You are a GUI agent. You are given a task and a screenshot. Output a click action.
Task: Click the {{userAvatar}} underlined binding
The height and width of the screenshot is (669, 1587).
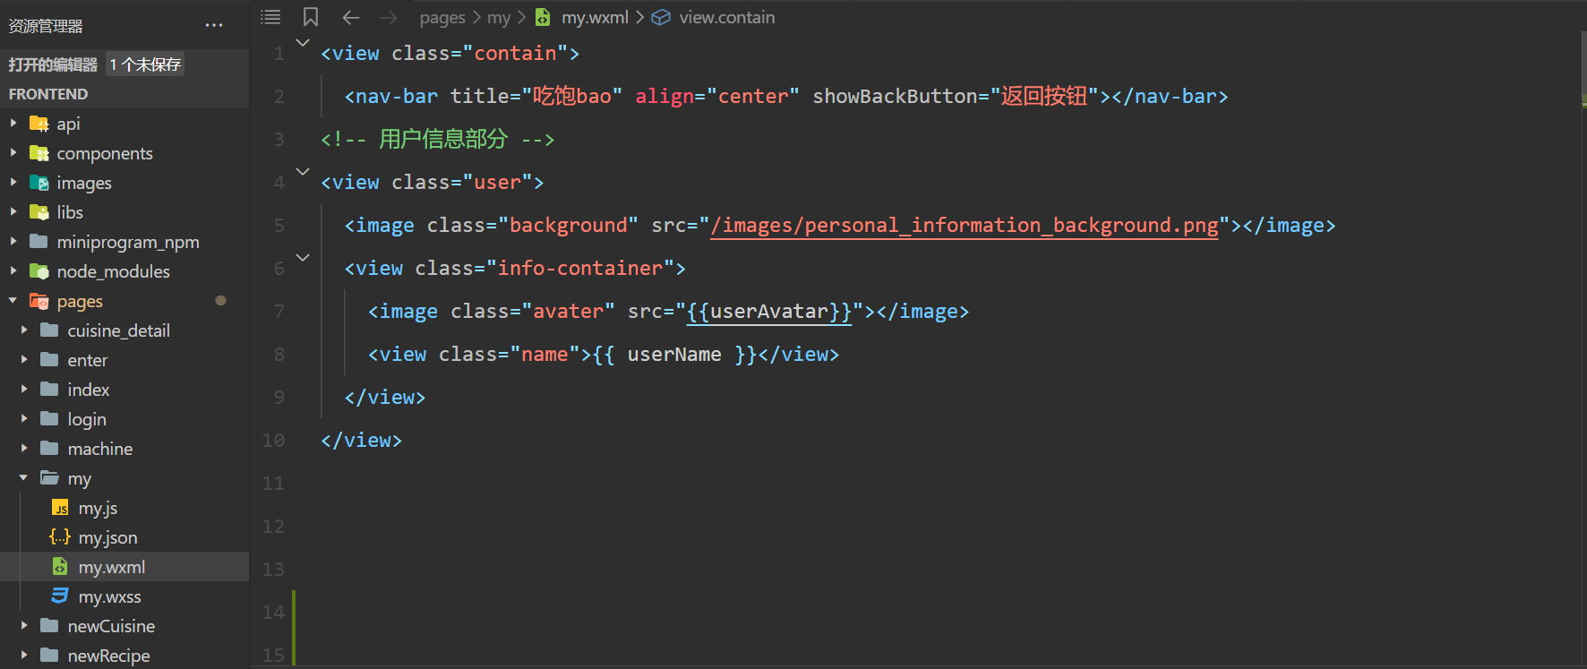click(x=769, y=312)
